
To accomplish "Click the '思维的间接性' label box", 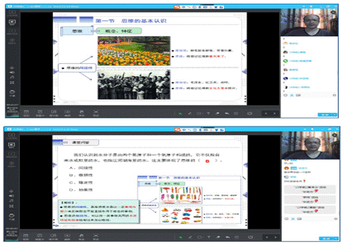I will click(77, 68).
